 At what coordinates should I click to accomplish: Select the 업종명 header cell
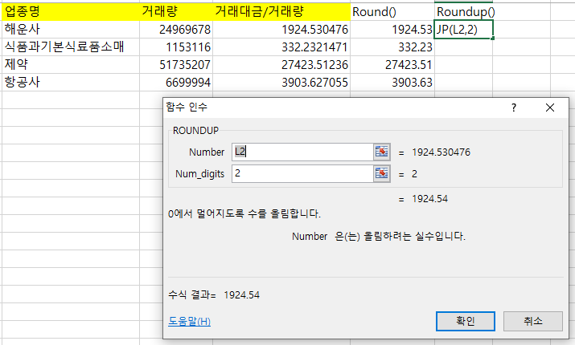[x=71, y=12]
